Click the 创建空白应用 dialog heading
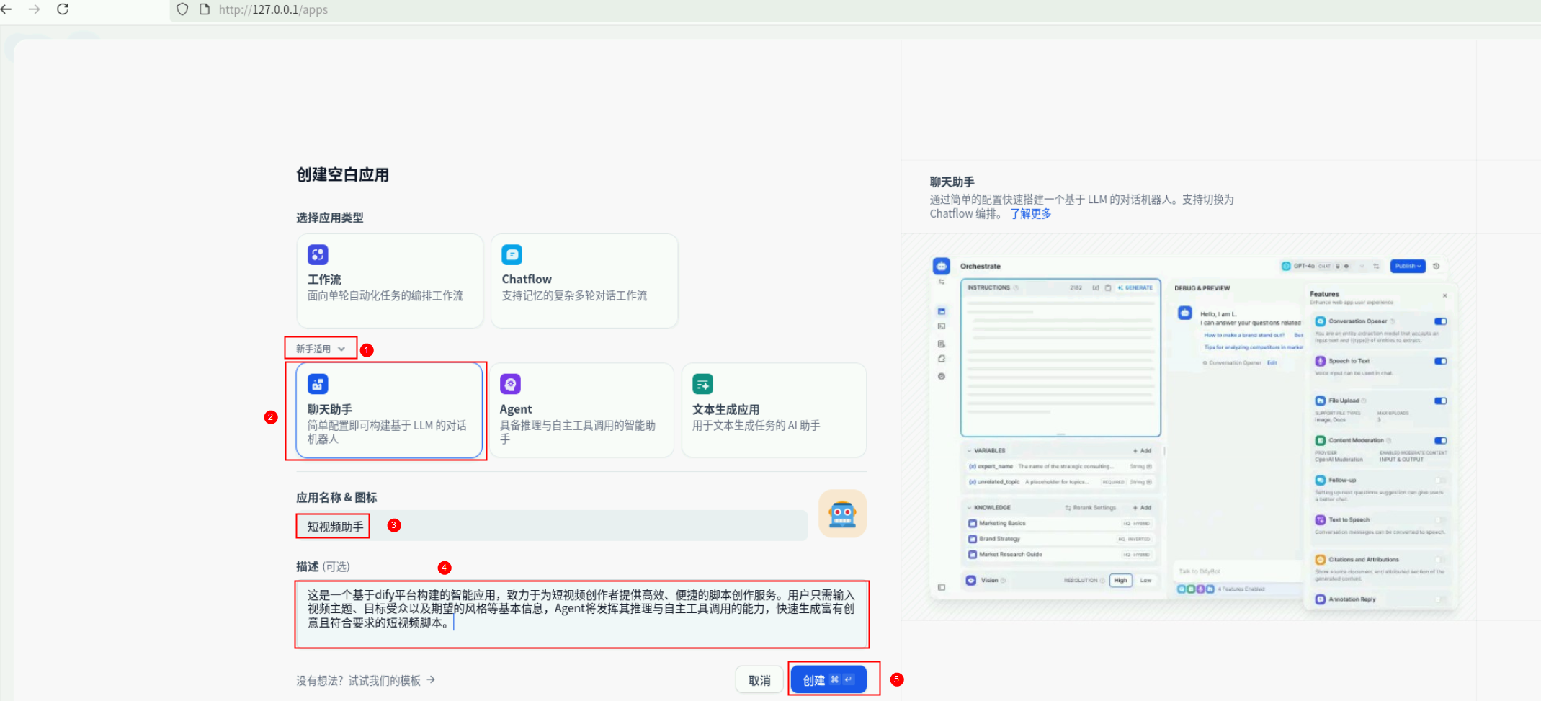 tap(343, 175)
